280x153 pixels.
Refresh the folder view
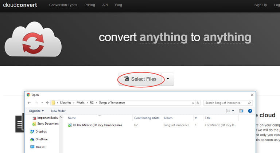coord(198,103)
